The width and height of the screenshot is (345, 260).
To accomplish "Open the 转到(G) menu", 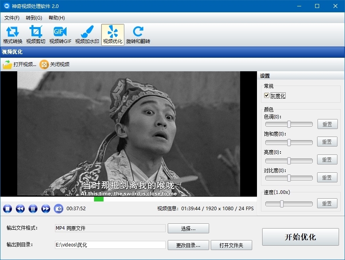I will point(34,18).
